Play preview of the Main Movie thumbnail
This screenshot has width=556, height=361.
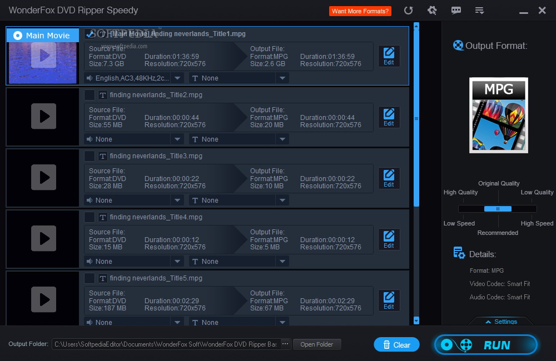tap(43, 56)
